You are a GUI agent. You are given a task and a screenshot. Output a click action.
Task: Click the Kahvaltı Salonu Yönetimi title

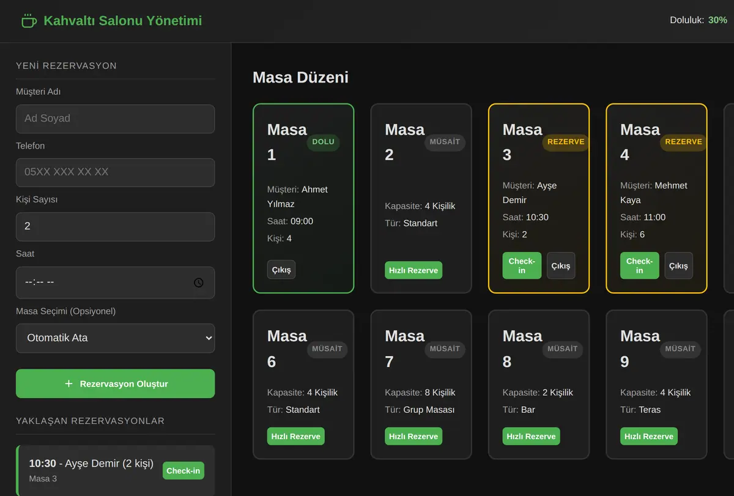pyautogui.click(x=123, y=21)
